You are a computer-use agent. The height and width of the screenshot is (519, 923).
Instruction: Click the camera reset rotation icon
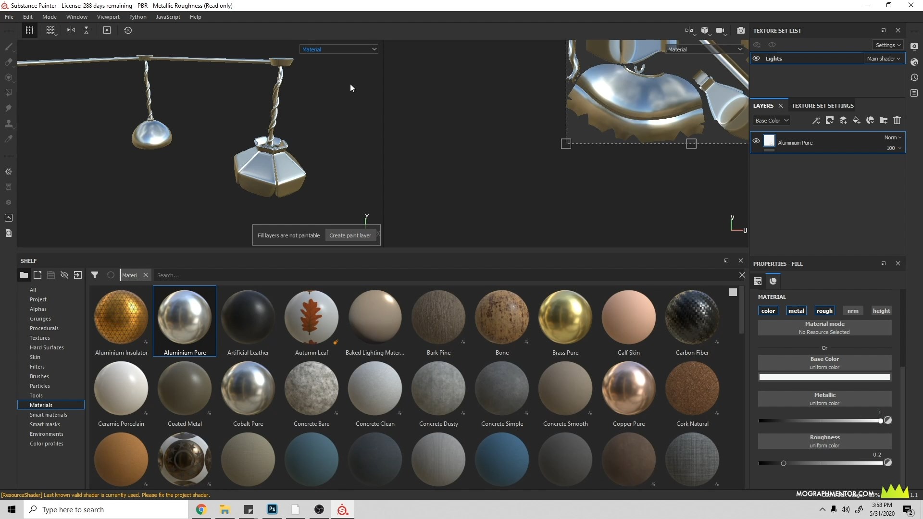[128, 30]
